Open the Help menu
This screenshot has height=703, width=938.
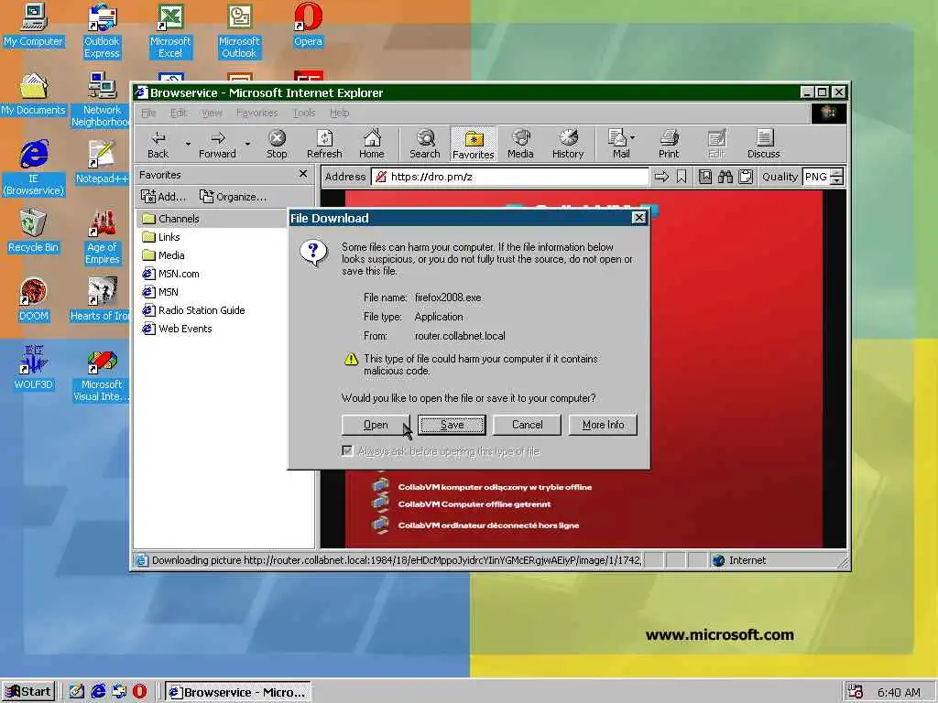point(339,113)
